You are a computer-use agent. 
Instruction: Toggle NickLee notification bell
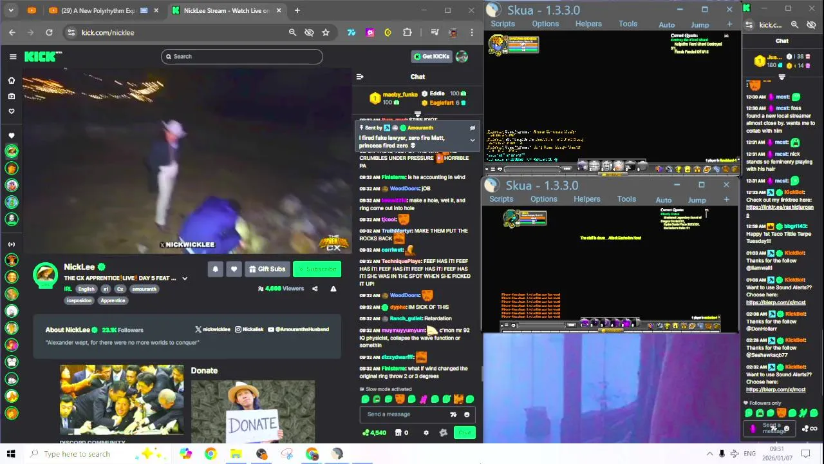pos(216,269)
